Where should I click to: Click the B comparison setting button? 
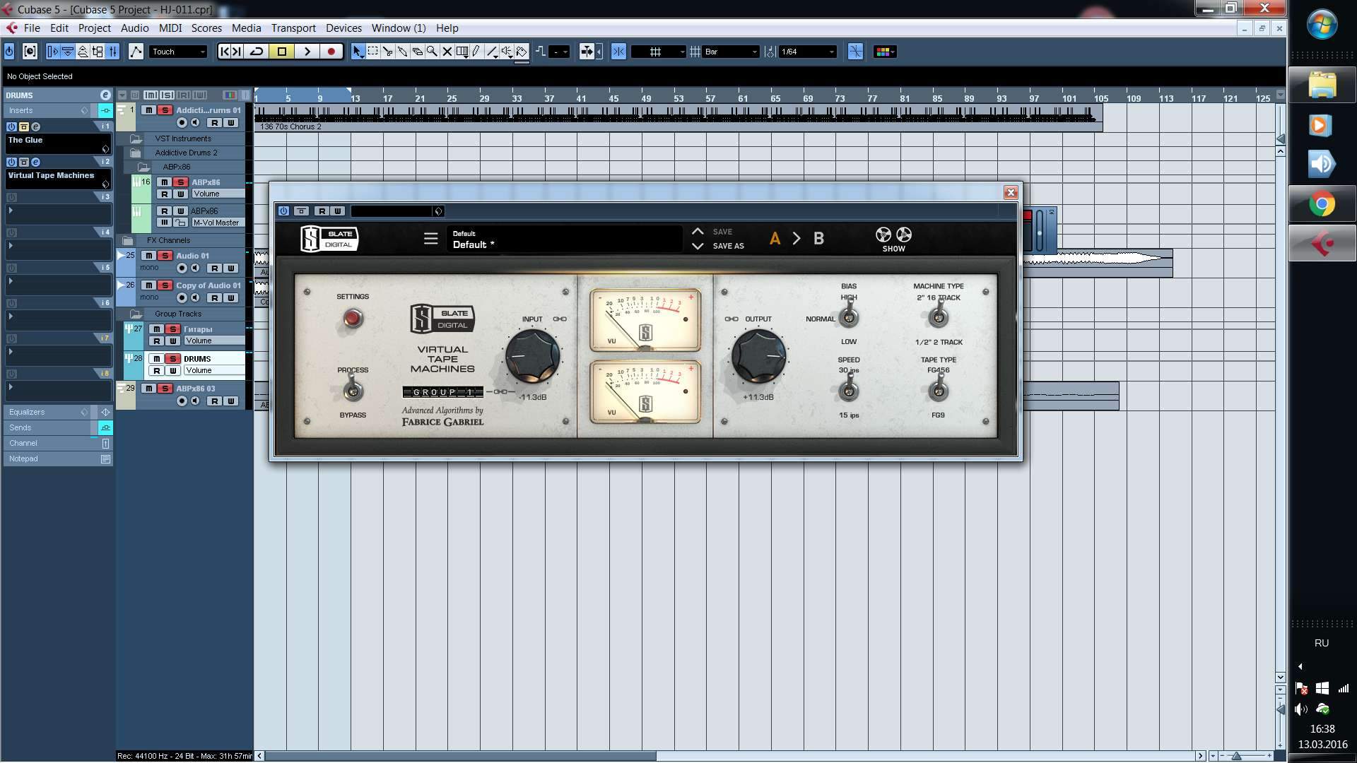(x=818, y=239)
